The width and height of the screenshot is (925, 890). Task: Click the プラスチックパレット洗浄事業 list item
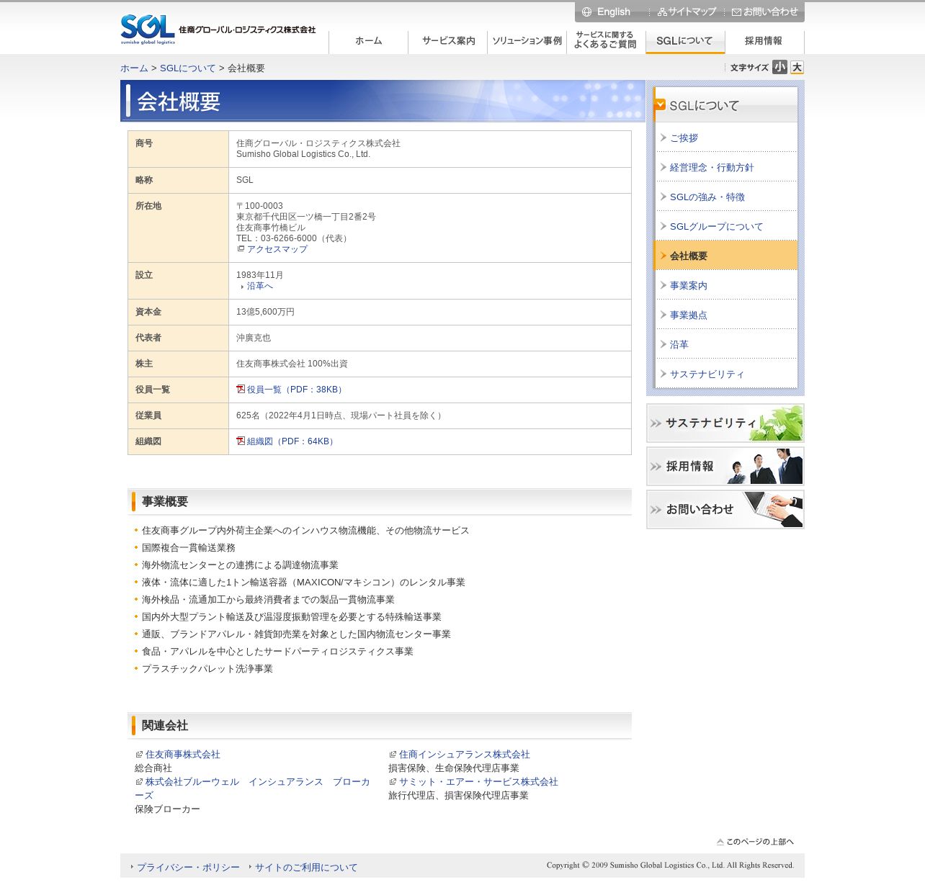coord(207,668)
